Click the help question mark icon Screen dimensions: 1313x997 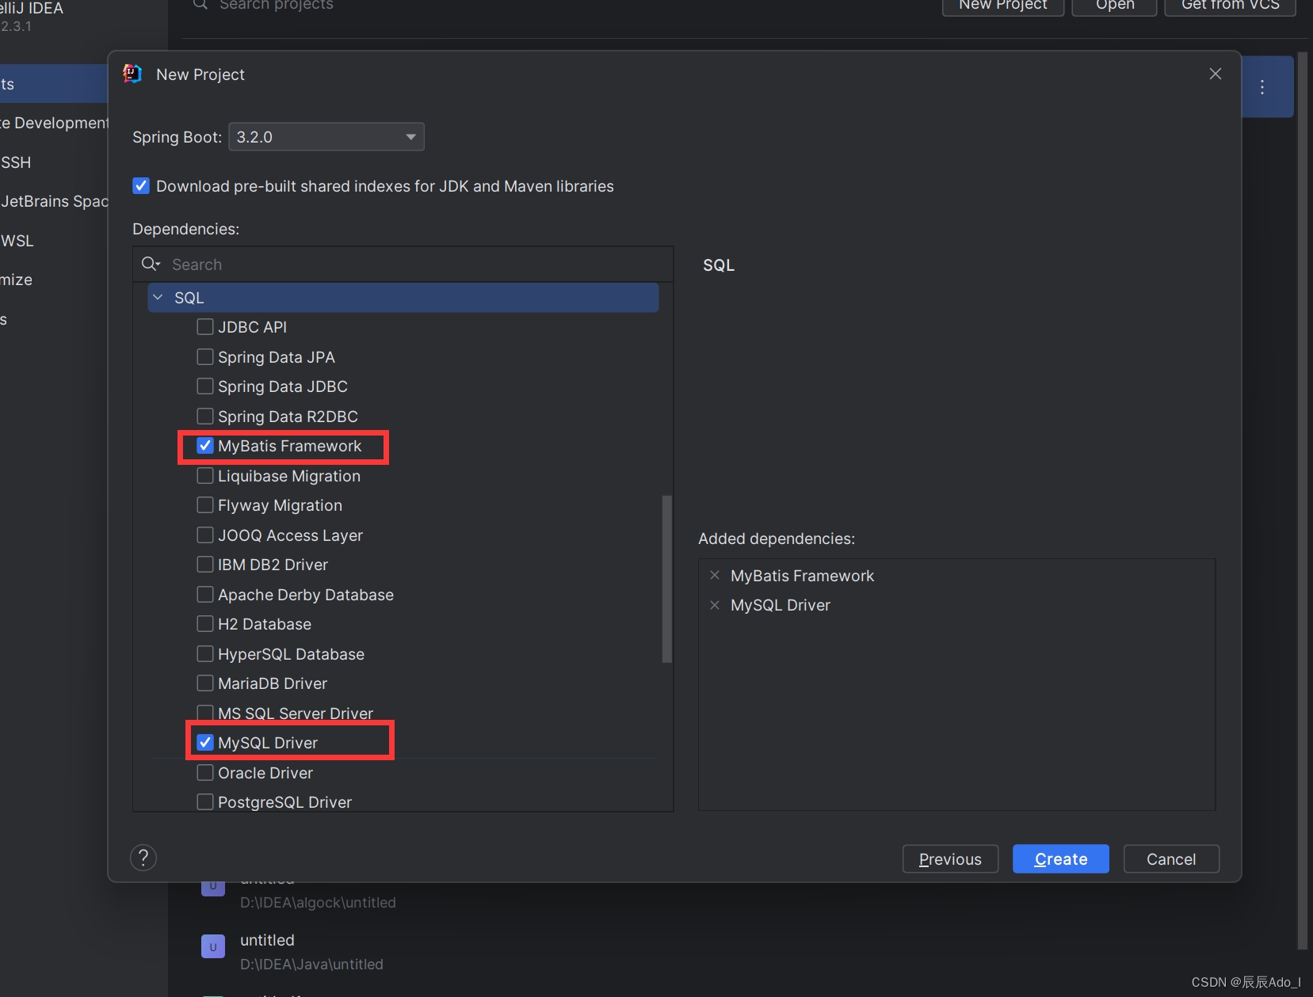(x=143, y=858)
